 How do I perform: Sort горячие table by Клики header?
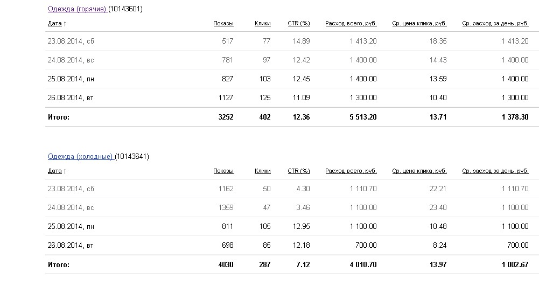coord(262,24)
